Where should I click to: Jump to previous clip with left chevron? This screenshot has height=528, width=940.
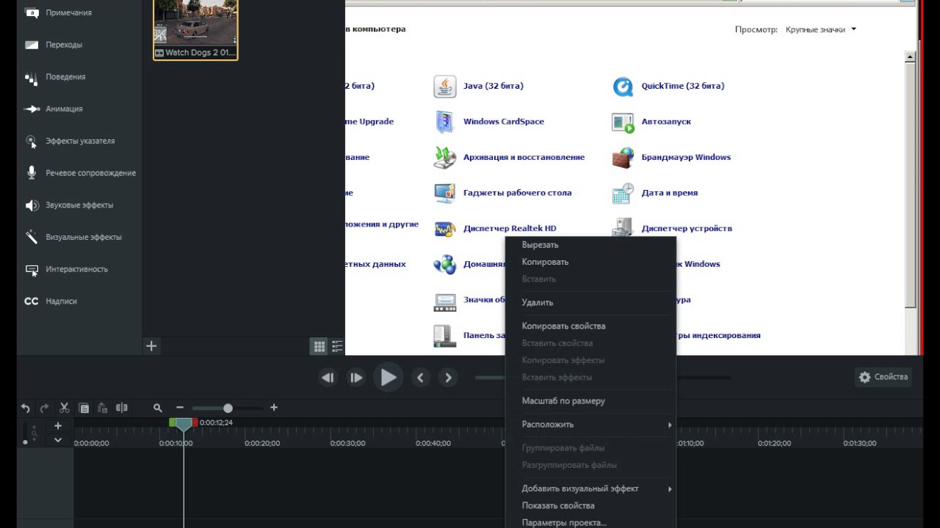[420, 378]
